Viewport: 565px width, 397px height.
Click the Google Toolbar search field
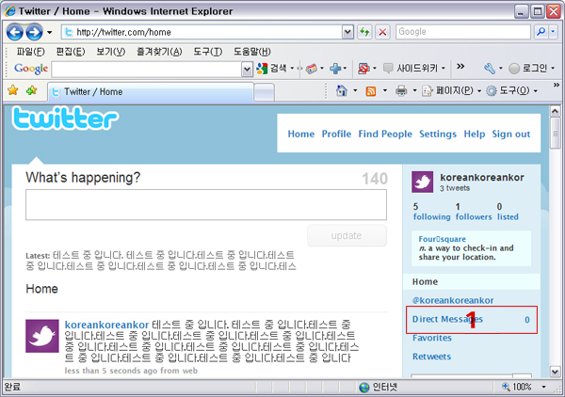point(147,70)
